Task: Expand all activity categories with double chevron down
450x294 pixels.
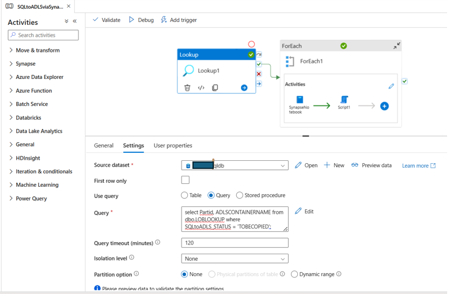Action: click(67, 21)
